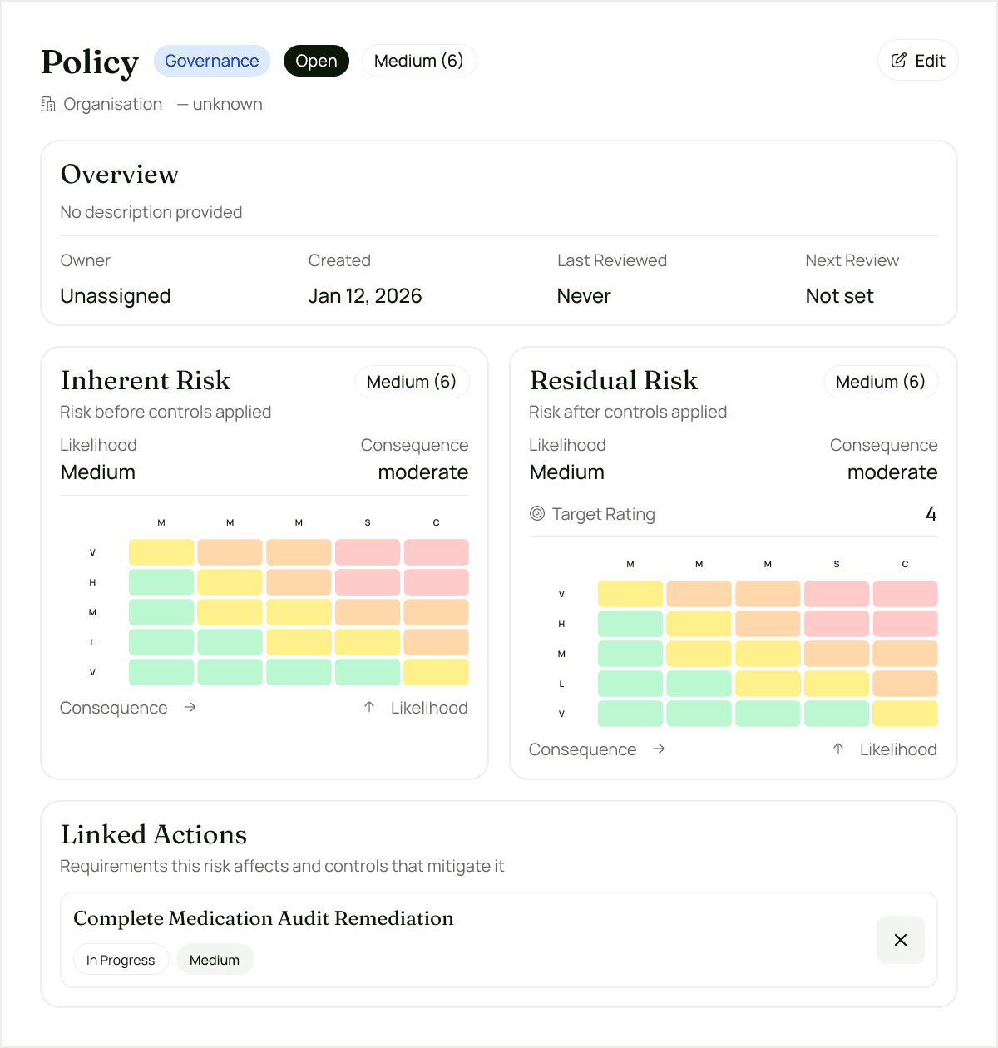
Task: Click the Likelihood up-arrow in Inherent Risk panel
Action: click(x=368, y=707)
